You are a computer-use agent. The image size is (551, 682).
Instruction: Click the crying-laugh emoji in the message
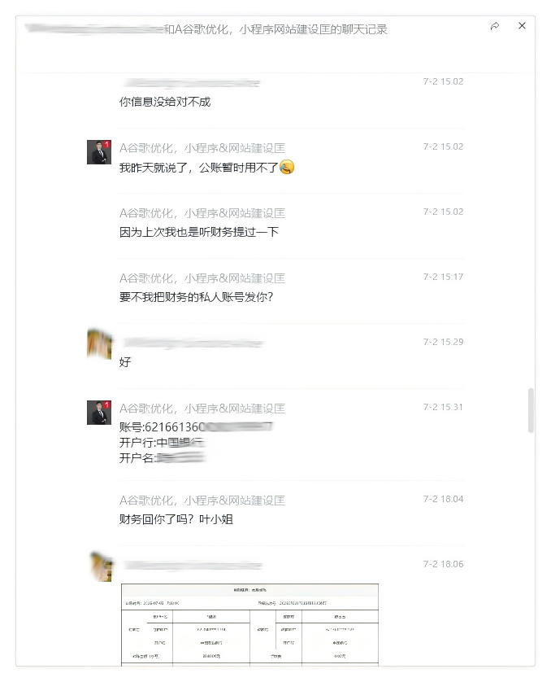pos(287,167)
